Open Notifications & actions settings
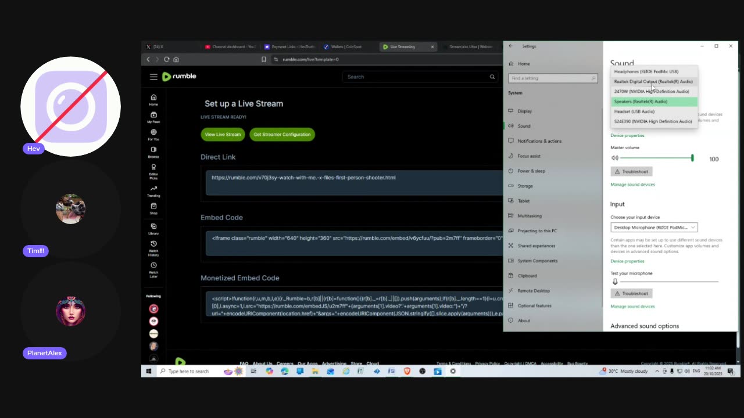The image size is (744, 418). point(553,141)
